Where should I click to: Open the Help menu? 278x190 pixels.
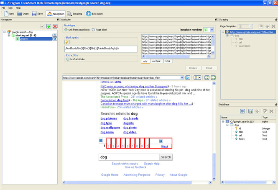pyautogui.click(x=18, y=8)
